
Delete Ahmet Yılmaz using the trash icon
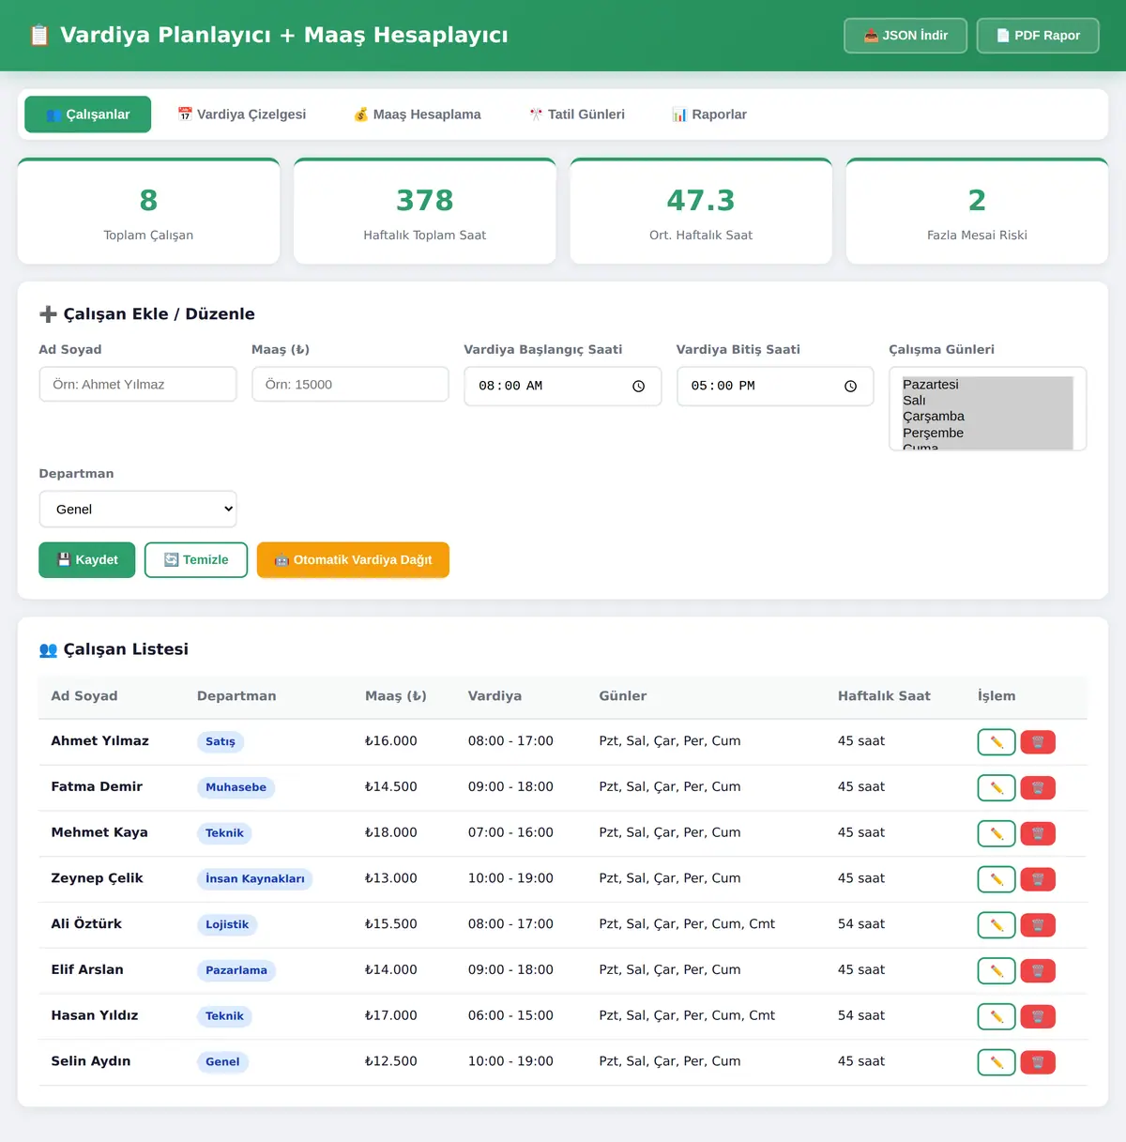click(1038, 742)
